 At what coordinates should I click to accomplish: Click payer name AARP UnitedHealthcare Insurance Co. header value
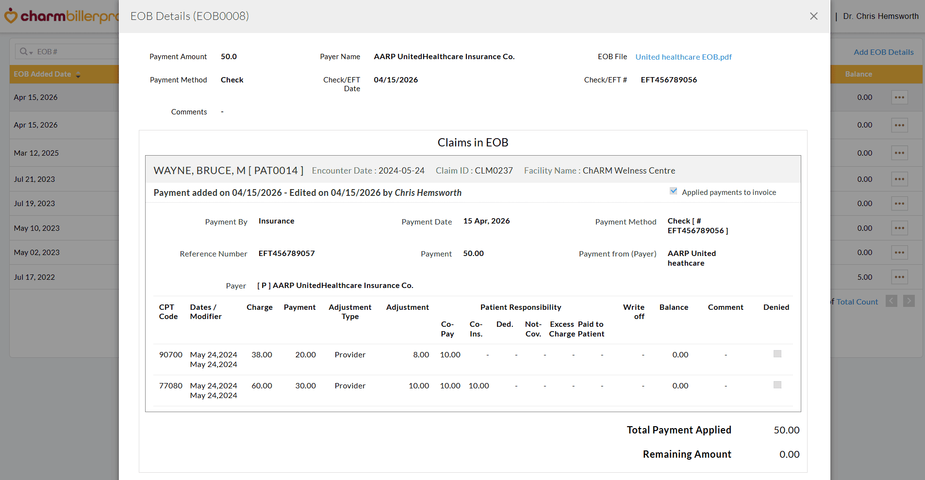tap(444, 57)
